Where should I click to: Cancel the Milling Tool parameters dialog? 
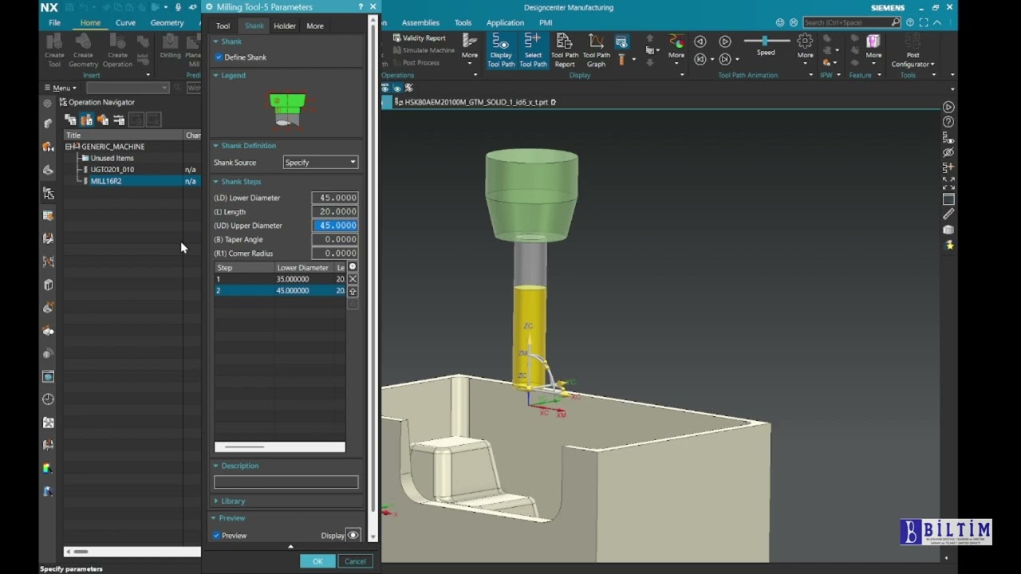(x=355, y=561)
